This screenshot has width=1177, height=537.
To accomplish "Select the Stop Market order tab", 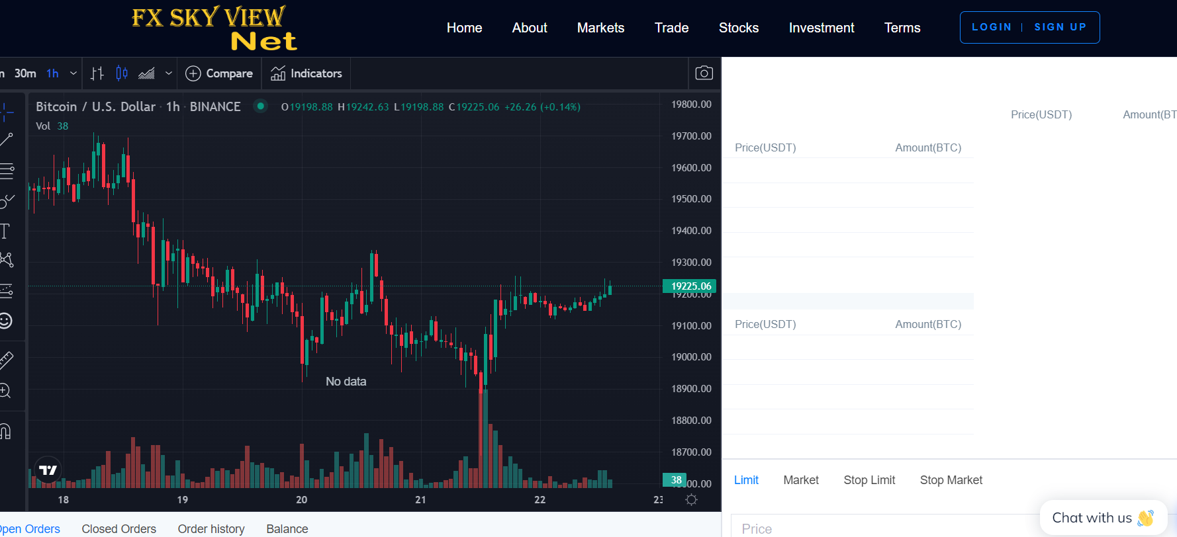I will 951,480.
